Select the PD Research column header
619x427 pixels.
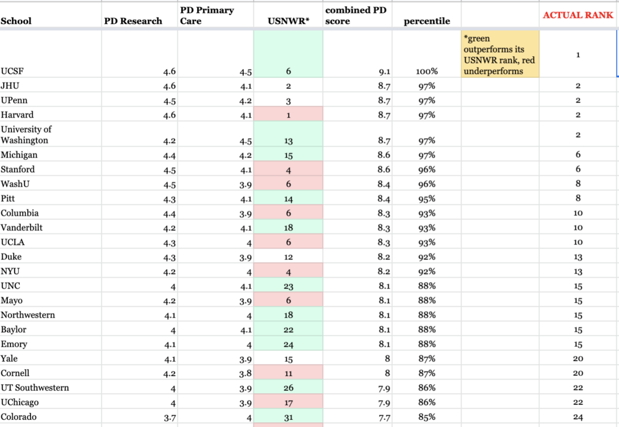tap(133, 21)
